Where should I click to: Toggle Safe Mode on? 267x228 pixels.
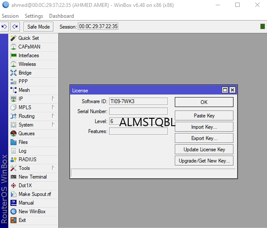38,26
